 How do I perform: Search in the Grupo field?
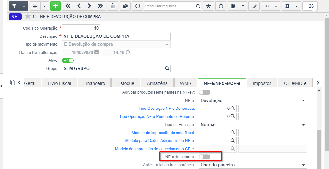click(167, 68)
